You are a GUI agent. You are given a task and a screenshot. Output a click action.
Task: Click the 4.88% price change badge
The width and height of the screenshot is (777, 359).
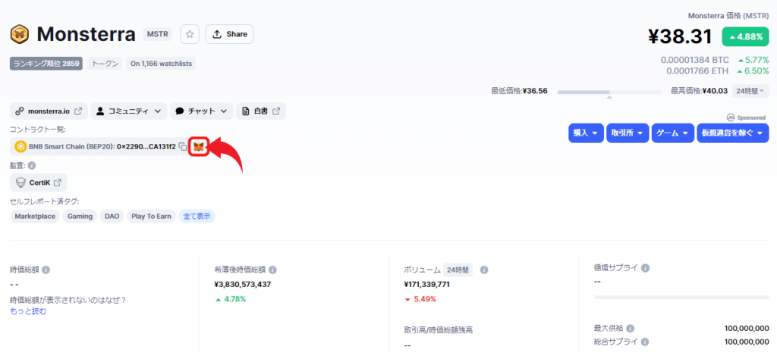(x=745, y=36)
